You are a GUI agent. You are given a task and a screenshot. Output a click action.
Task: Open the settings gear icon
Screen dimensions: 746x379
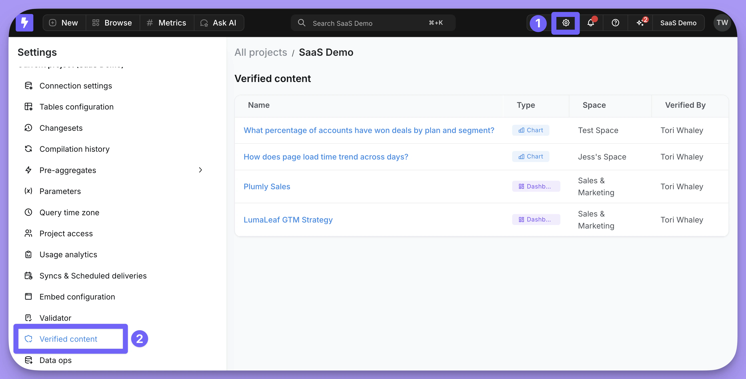[x=565, y=22]
